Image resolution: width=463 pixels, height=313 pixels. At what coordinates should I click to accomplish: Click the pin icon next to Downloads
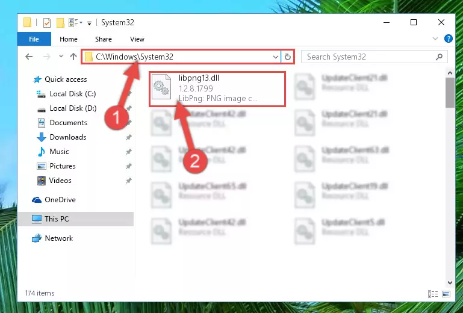click(128, 137)
